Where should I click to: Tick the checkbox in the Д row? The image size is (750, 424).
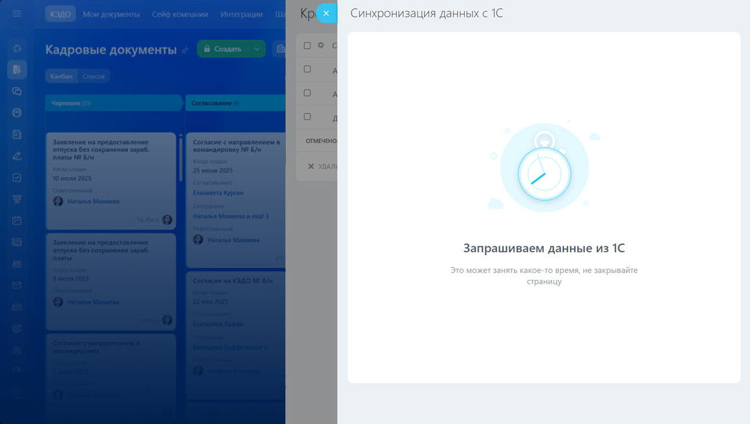click(x=307, y=117)
